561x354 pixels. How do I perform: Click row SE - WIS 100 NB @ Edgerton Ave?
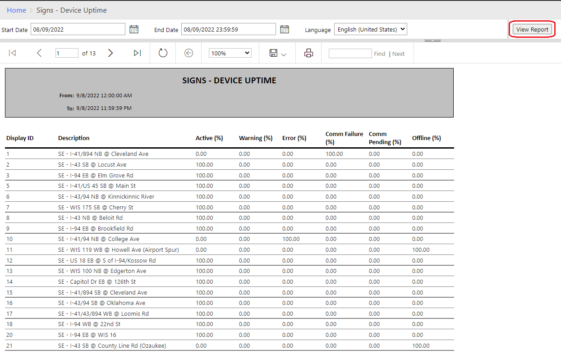click(230, 271)
